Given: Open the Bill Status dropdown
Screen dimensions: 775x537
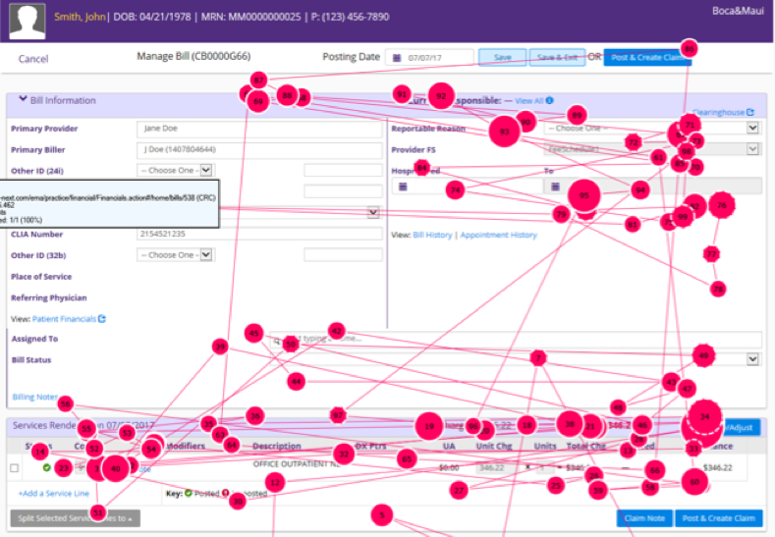Looking at the screenshot, I should (752, 359).
